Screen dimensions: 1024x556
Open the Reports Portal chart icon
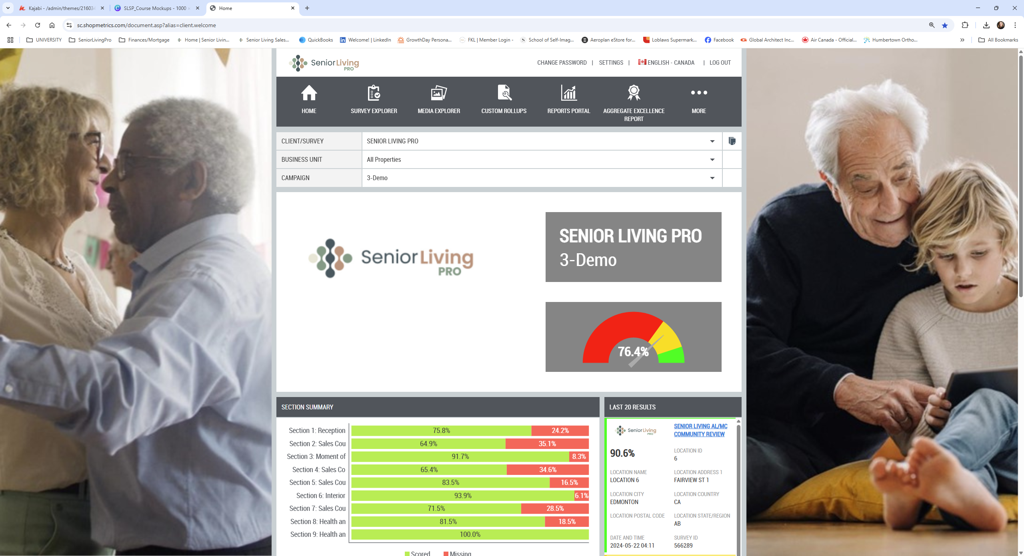coord(568,93)
